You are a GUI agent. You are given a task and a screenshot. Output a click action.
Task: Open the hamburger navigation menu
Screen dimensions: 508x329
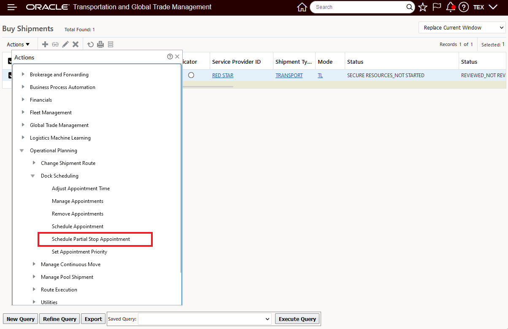(x=12, y=7)
